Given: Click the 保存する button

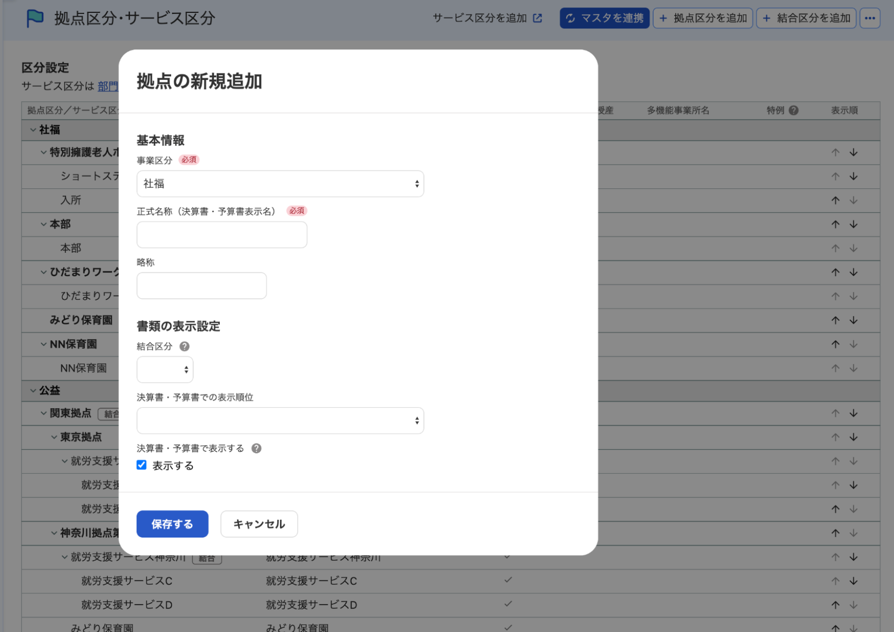Looking at the screenshot, I should click(172, 524).
